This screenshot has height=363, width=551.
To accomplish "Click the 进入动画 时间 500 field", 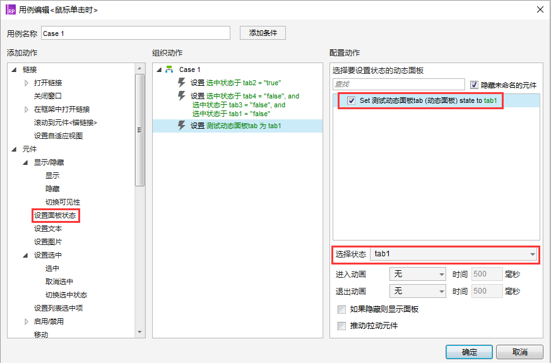I will (487, 274).
